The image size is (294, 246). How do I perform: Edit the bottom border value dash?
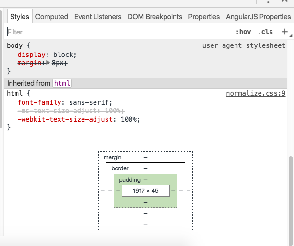tap(145, 213)
